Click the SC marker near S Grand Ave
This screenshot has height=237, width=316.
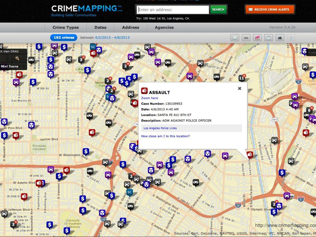click(x=129, y=192)
